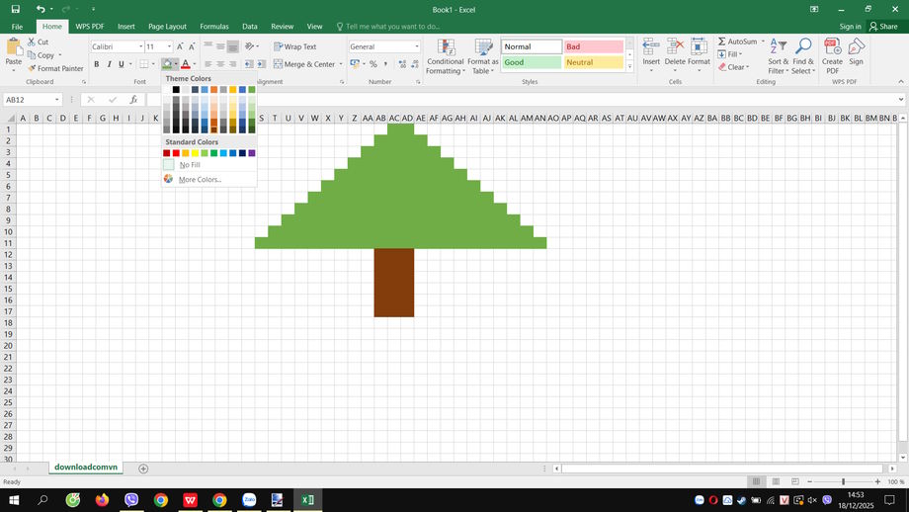Select the downloadcomvn sheet tab
Viewport: 909px width, 512px height.
click(86, 467)
